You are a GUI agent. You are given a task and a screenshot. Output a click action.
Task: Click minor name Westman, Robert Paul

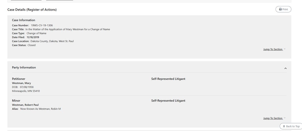(x=25, y=105)
